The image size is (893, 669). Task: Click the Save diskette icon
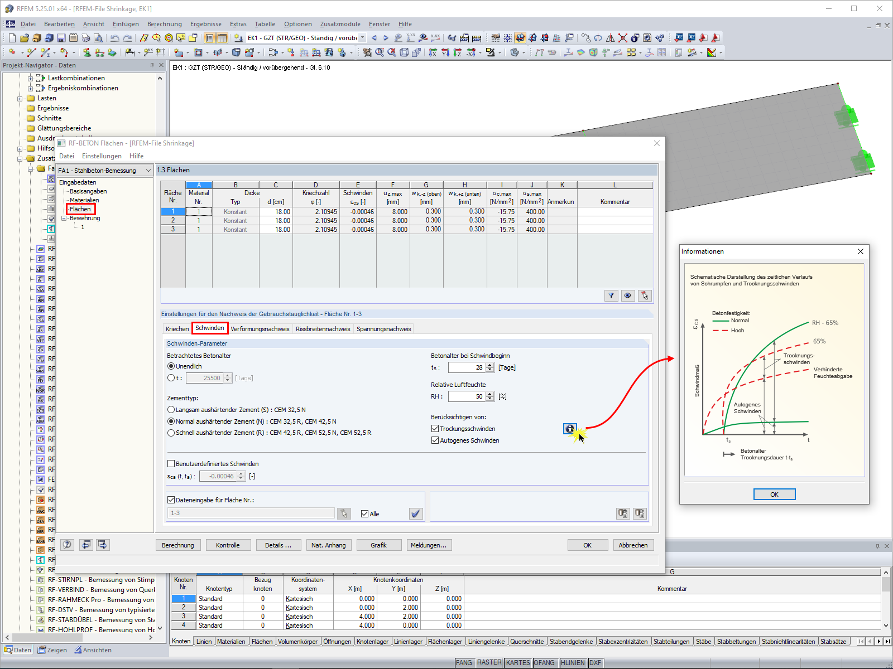pos(61,38)
